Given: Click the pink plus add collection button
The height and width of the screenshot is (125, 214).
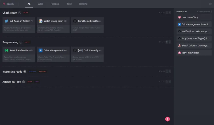Looking at the screenshot, I should point(167,119).
